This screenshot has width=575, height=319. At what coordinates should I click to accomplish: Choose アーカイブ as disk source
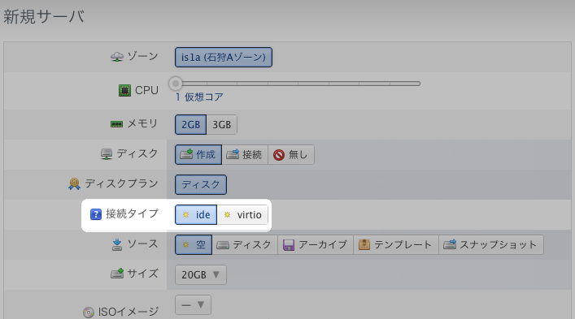[316, 245]
